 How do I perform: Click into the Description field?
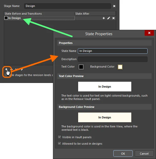pyautogui.click(x=113, y=59)
